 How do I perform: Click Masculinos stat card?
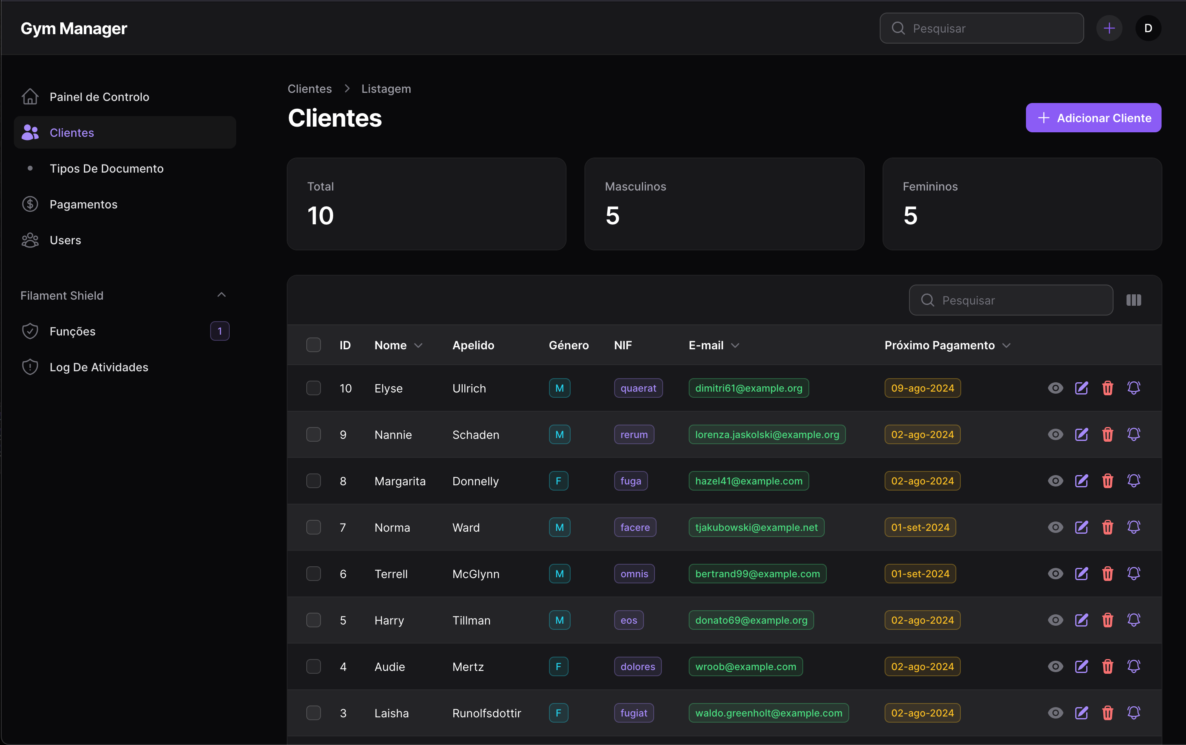point(724,204)
